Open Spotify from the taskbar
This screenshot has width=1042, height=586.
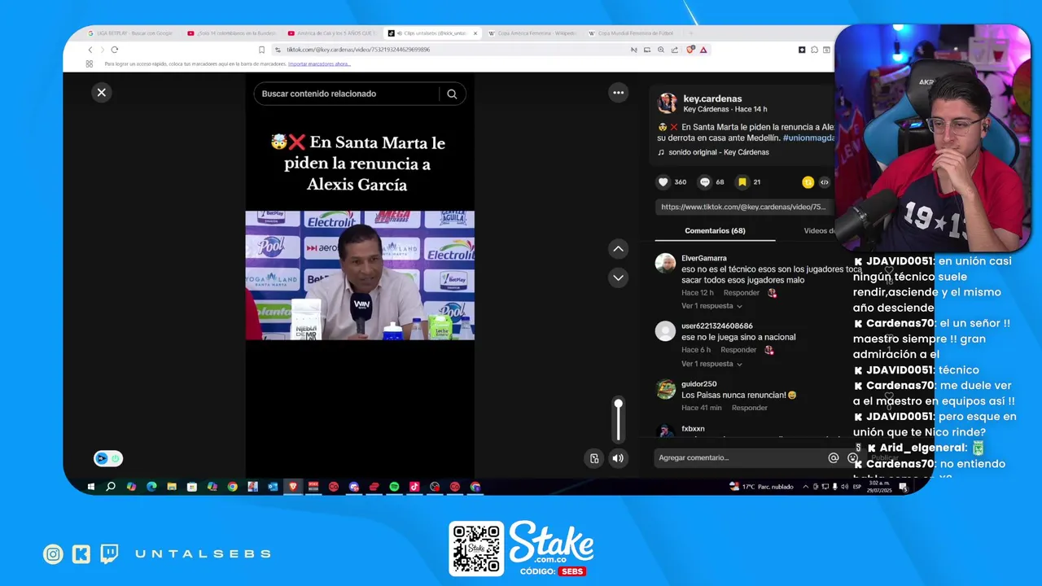pyautogui.click(x=394, y=487)
